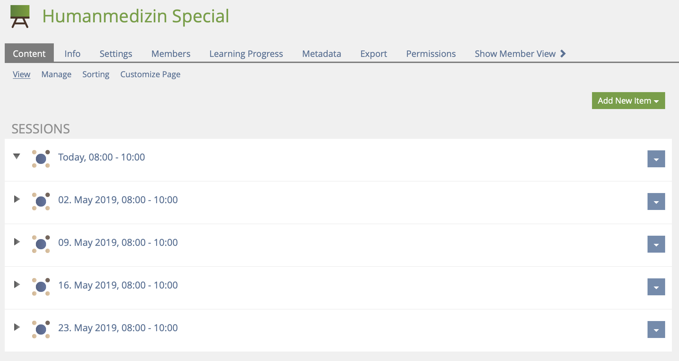
Task: Open the 16. May 2019, 08:00 - 10:00 link
Action: (x=118, y=285)
